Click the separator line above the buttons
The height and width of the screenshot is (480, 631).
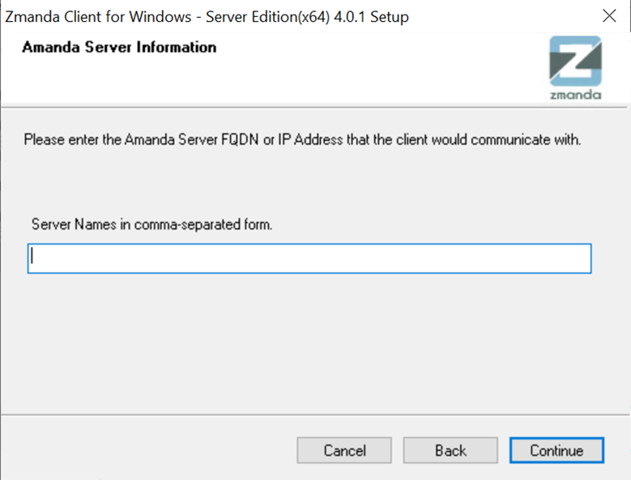[x=315, y=414]
